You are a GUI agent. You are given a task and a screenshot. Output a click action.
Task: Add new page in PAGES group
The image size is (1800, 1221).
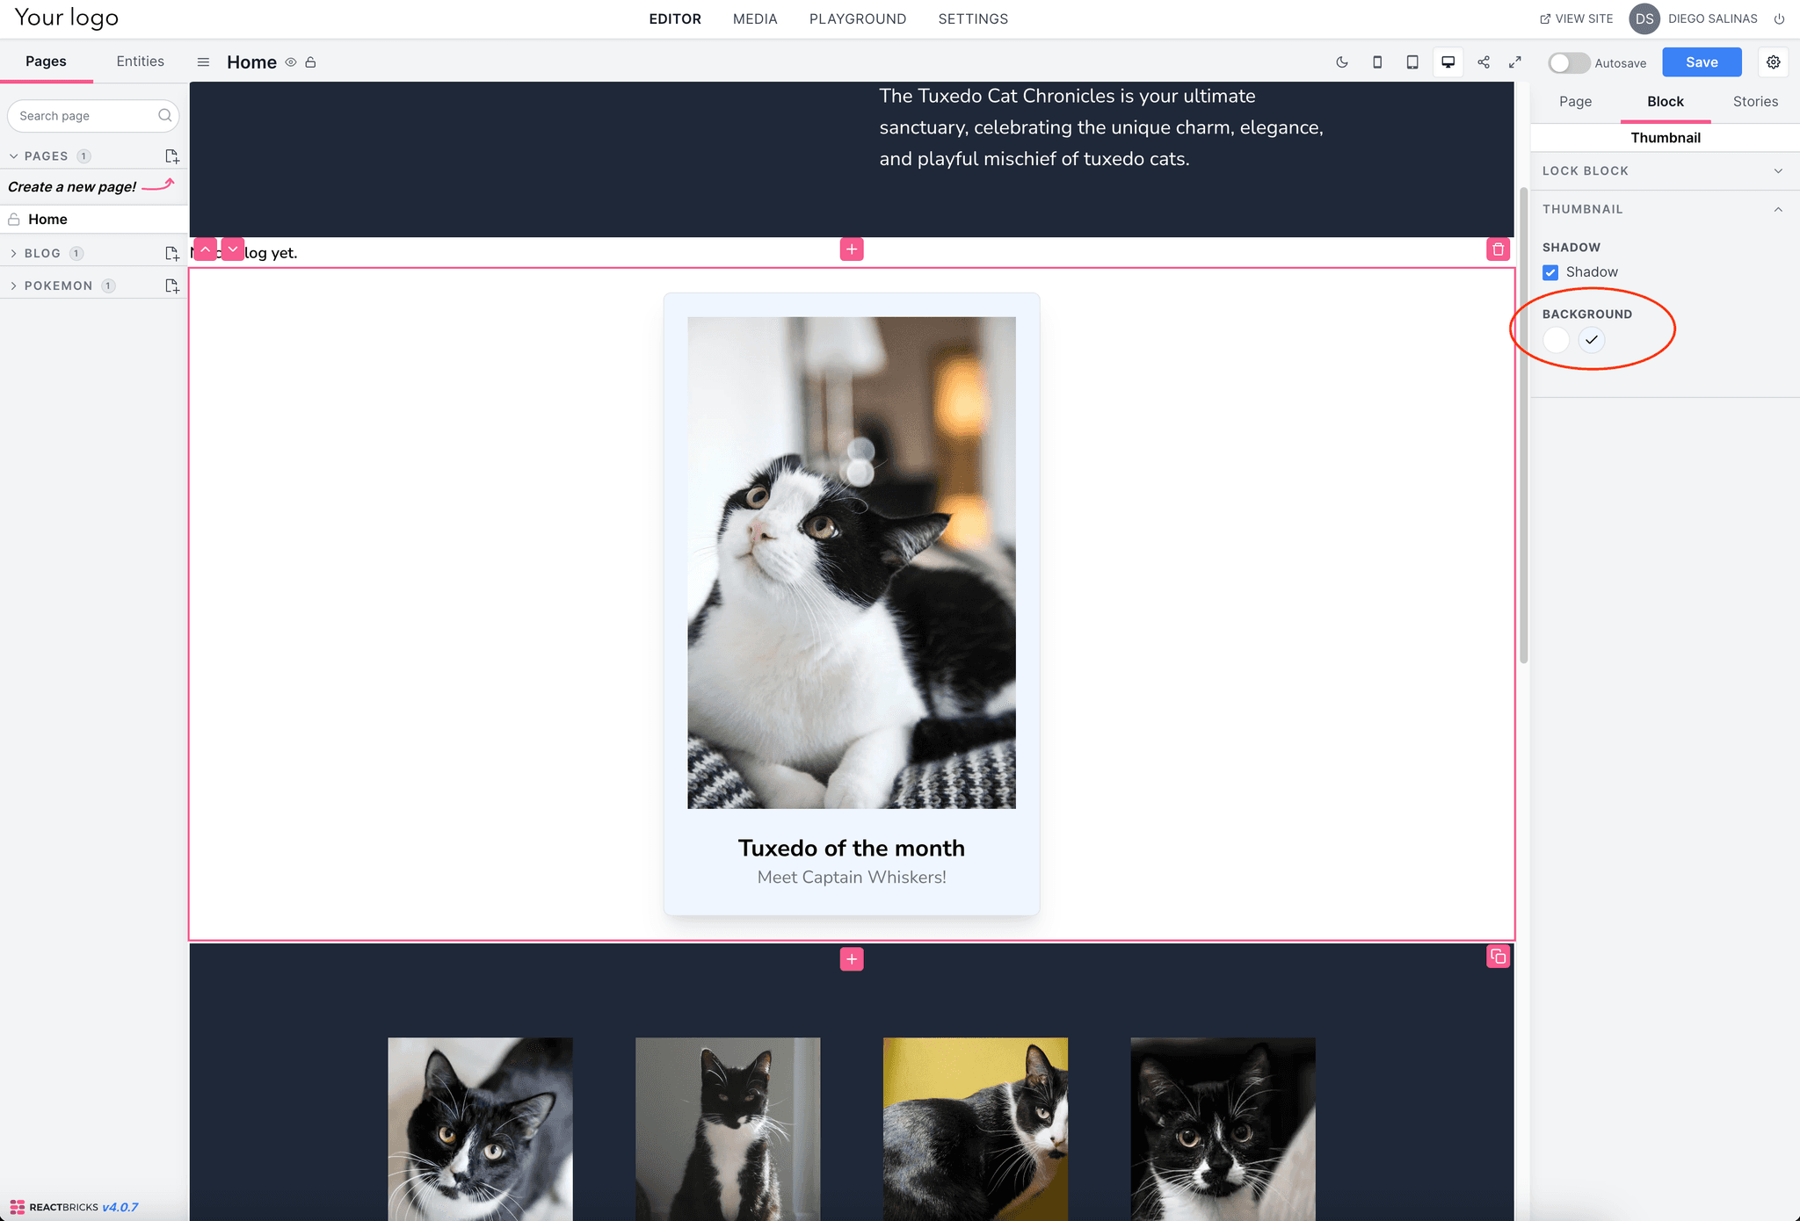tap(172, 156)
